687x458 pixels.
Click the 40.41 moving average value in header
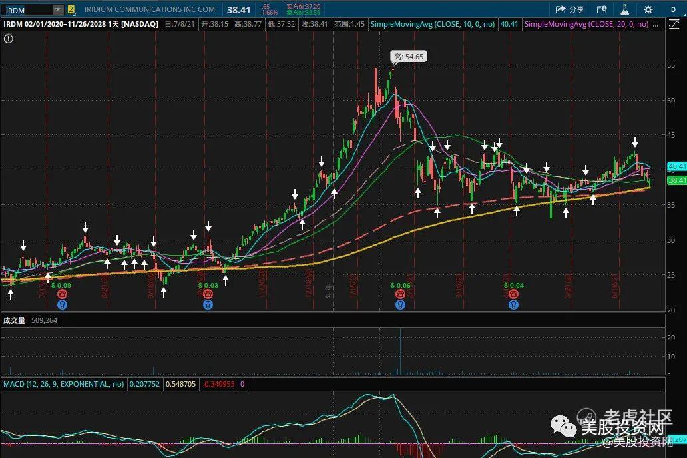(509, 24)
